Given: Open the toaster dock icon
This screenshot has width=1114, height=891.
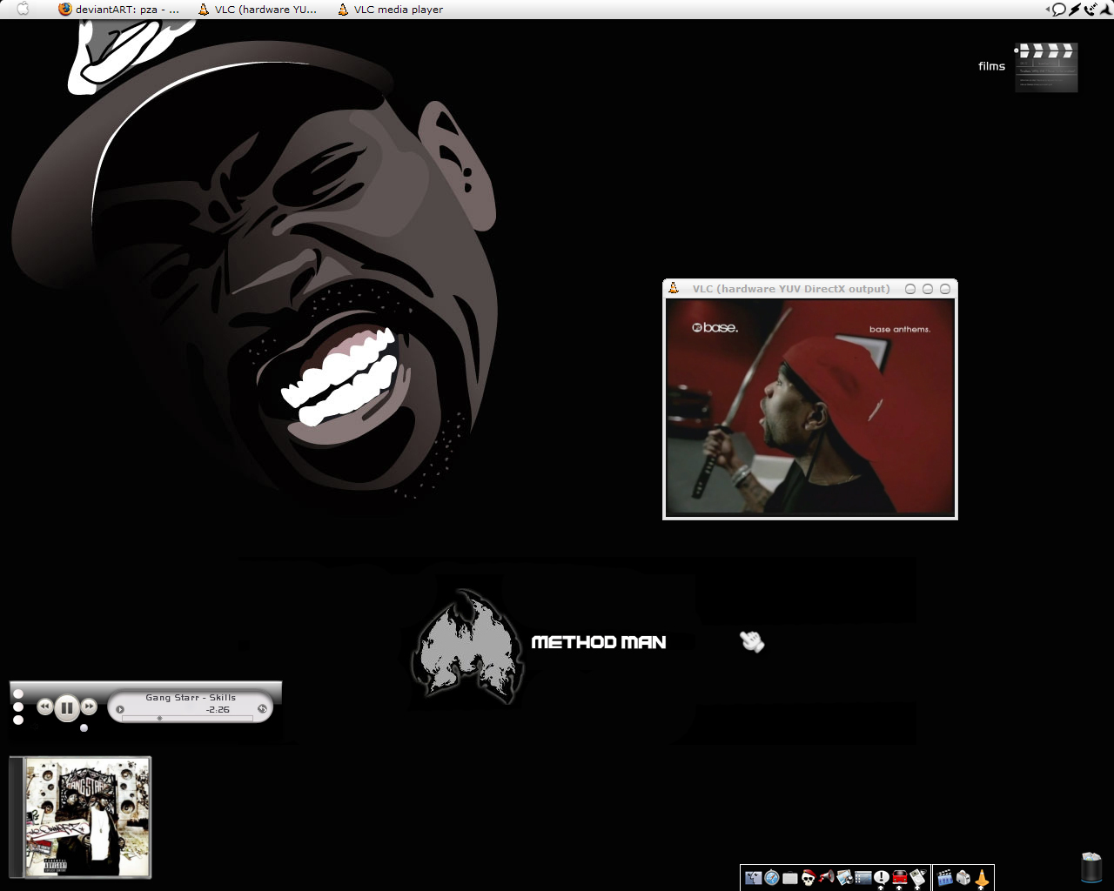Looking at the screenshot, I should pos(963,878).
